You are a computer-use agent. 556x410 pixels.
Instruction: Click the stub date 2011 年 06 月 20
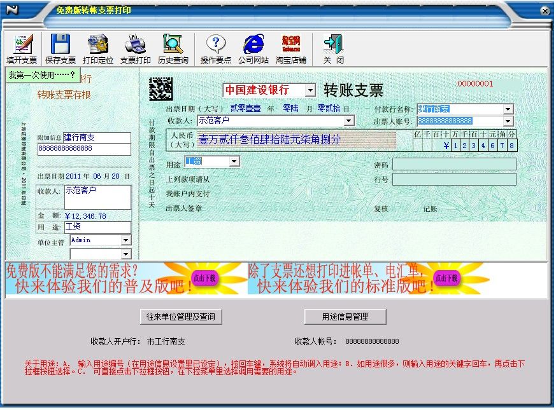(x=92, y=176)
